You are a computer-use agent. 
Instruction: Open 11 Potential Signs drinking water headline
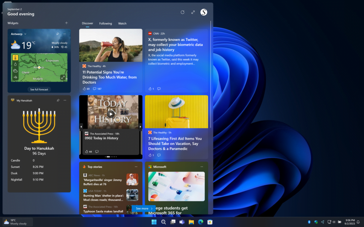(x=109, y=77)
